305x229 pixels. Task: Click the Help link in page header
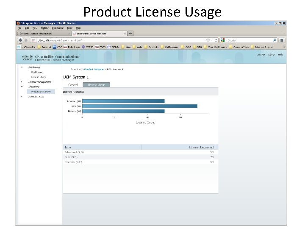(280, 55)
